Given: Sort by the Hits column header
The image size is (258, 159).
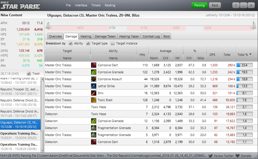Looking at the screenshot, I should [142, 54].
